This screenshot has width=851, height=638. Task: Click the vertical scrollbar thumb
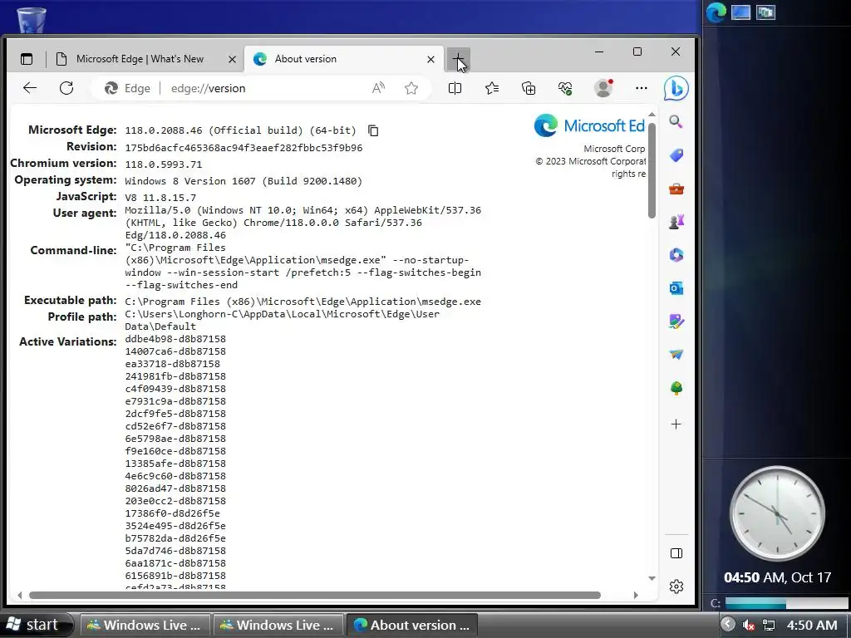tap(652, 170)
